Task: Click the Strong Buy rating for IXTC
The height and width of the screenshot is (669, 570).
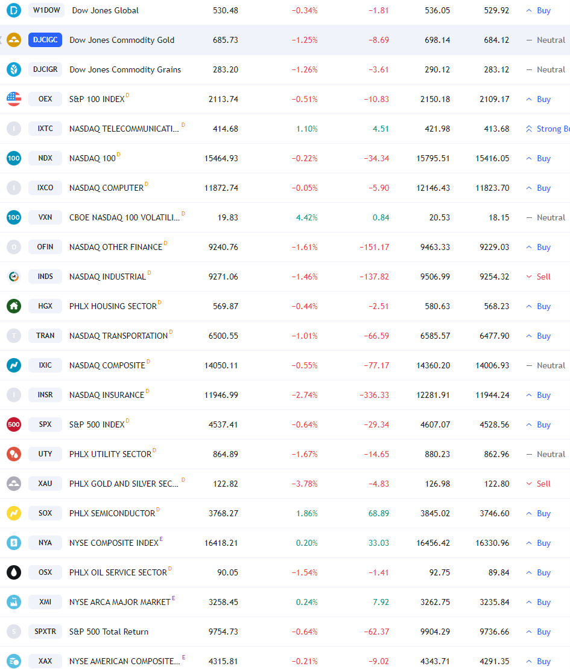Action: 548,129
